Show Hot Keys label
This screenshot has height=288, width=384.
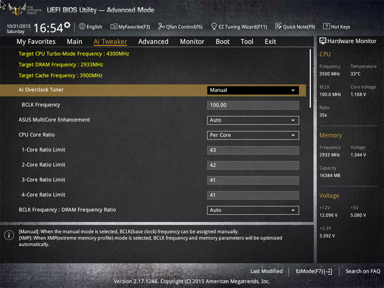(x=341, y=27)
